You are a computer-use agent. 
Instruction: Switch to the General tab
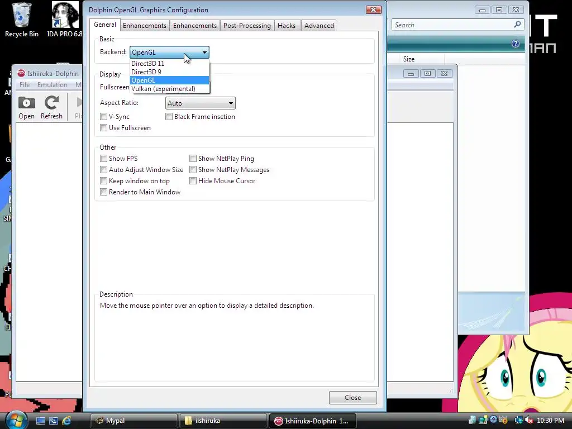(x=104, y=25)
